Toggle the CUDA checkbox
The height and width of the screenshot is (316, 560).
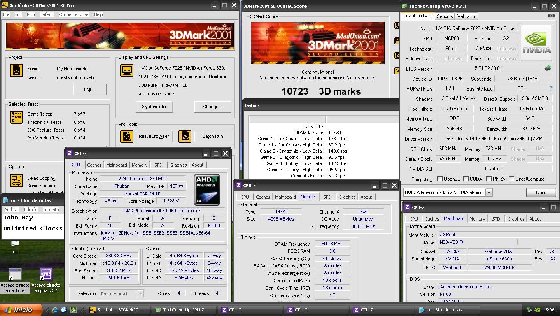click(466, 179)
